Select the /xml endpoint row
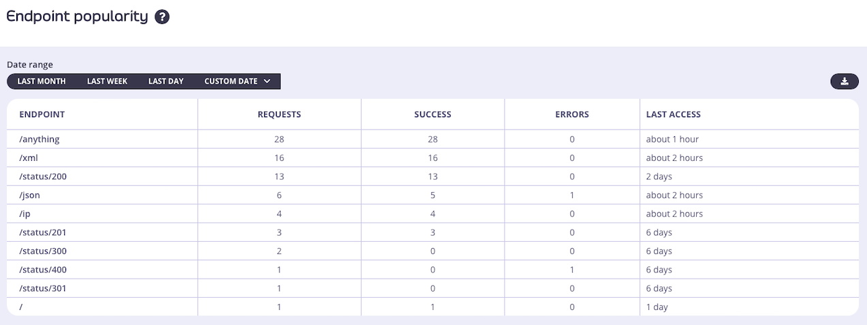Screen dimensions: 867x325 click(x=30, y=158)
